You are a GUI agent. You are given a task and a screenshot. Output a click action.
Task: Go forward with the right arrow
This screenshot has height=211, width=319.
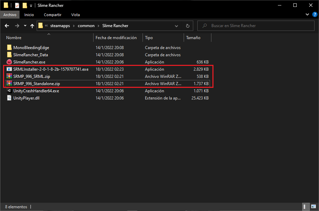17,26
